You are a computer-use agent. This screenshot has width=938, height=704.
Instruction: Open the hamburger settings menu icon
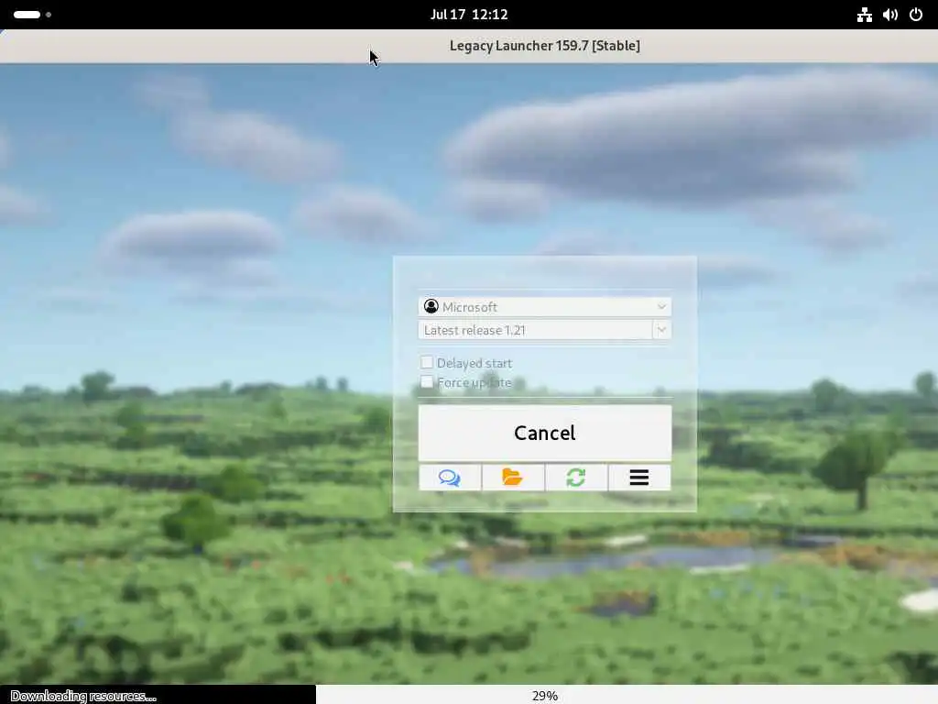click(639, 478)
